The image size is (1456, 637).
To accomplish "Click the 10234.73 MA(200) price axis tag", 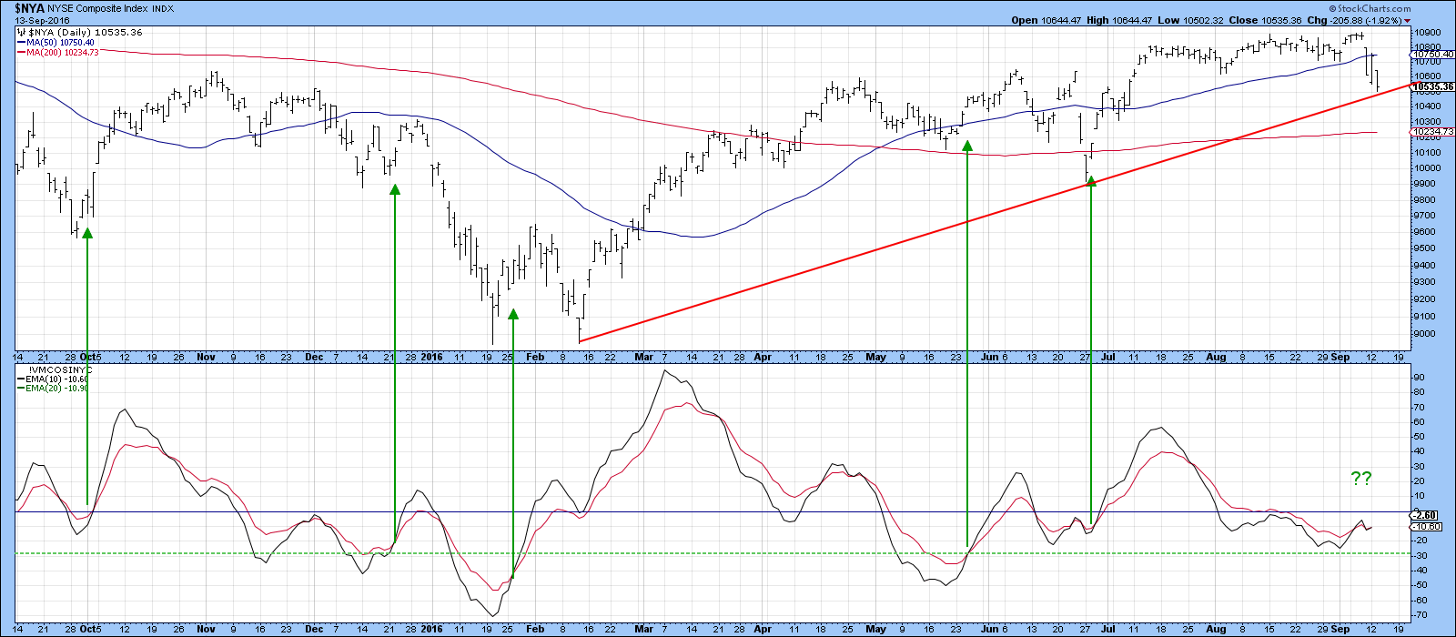I will coord(1432,132).
